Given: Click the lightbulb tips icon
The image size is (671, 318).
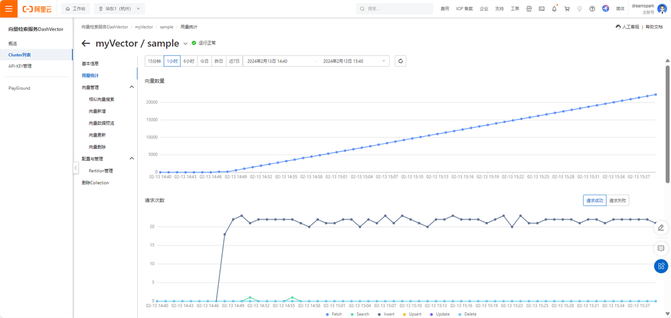Looking at the screenshot, I should click(x=580, y=8).
